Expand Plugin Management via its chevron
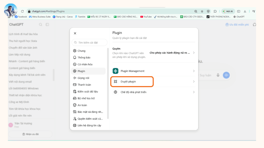This screenshot has height=148, width=264. (x=194, y=71)
